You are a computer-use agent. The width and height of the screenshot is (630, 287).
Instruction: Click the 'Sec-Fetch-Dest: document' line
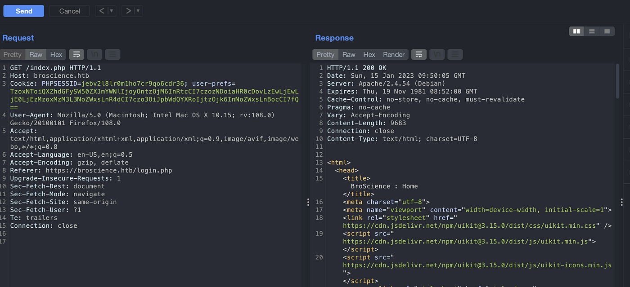tap(57, 186)
